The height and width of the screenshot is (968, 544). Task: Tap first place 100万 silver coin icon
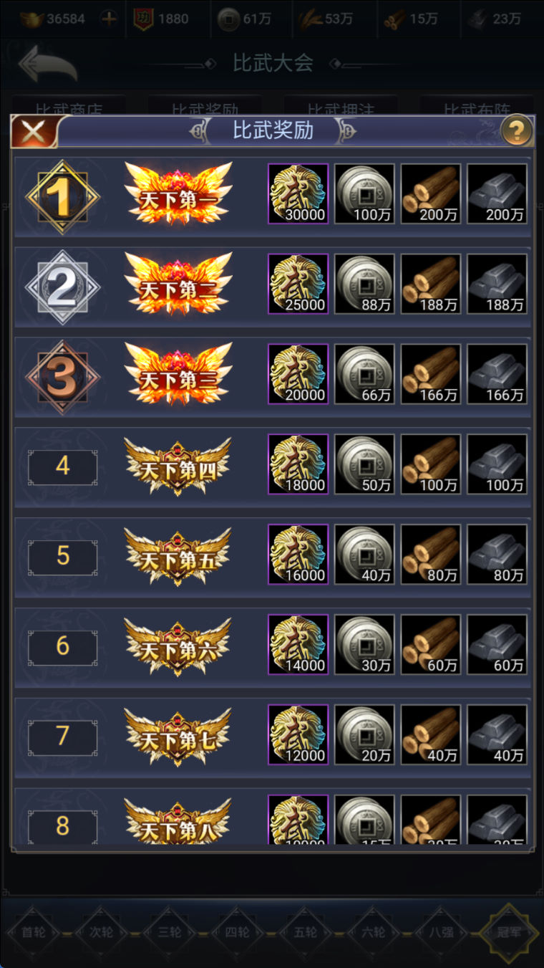click(364, 194)
